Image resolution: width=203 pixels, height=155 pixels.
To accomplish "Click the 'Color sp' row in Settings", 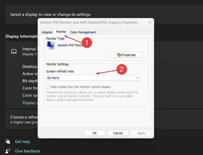I will pos(30,95).
